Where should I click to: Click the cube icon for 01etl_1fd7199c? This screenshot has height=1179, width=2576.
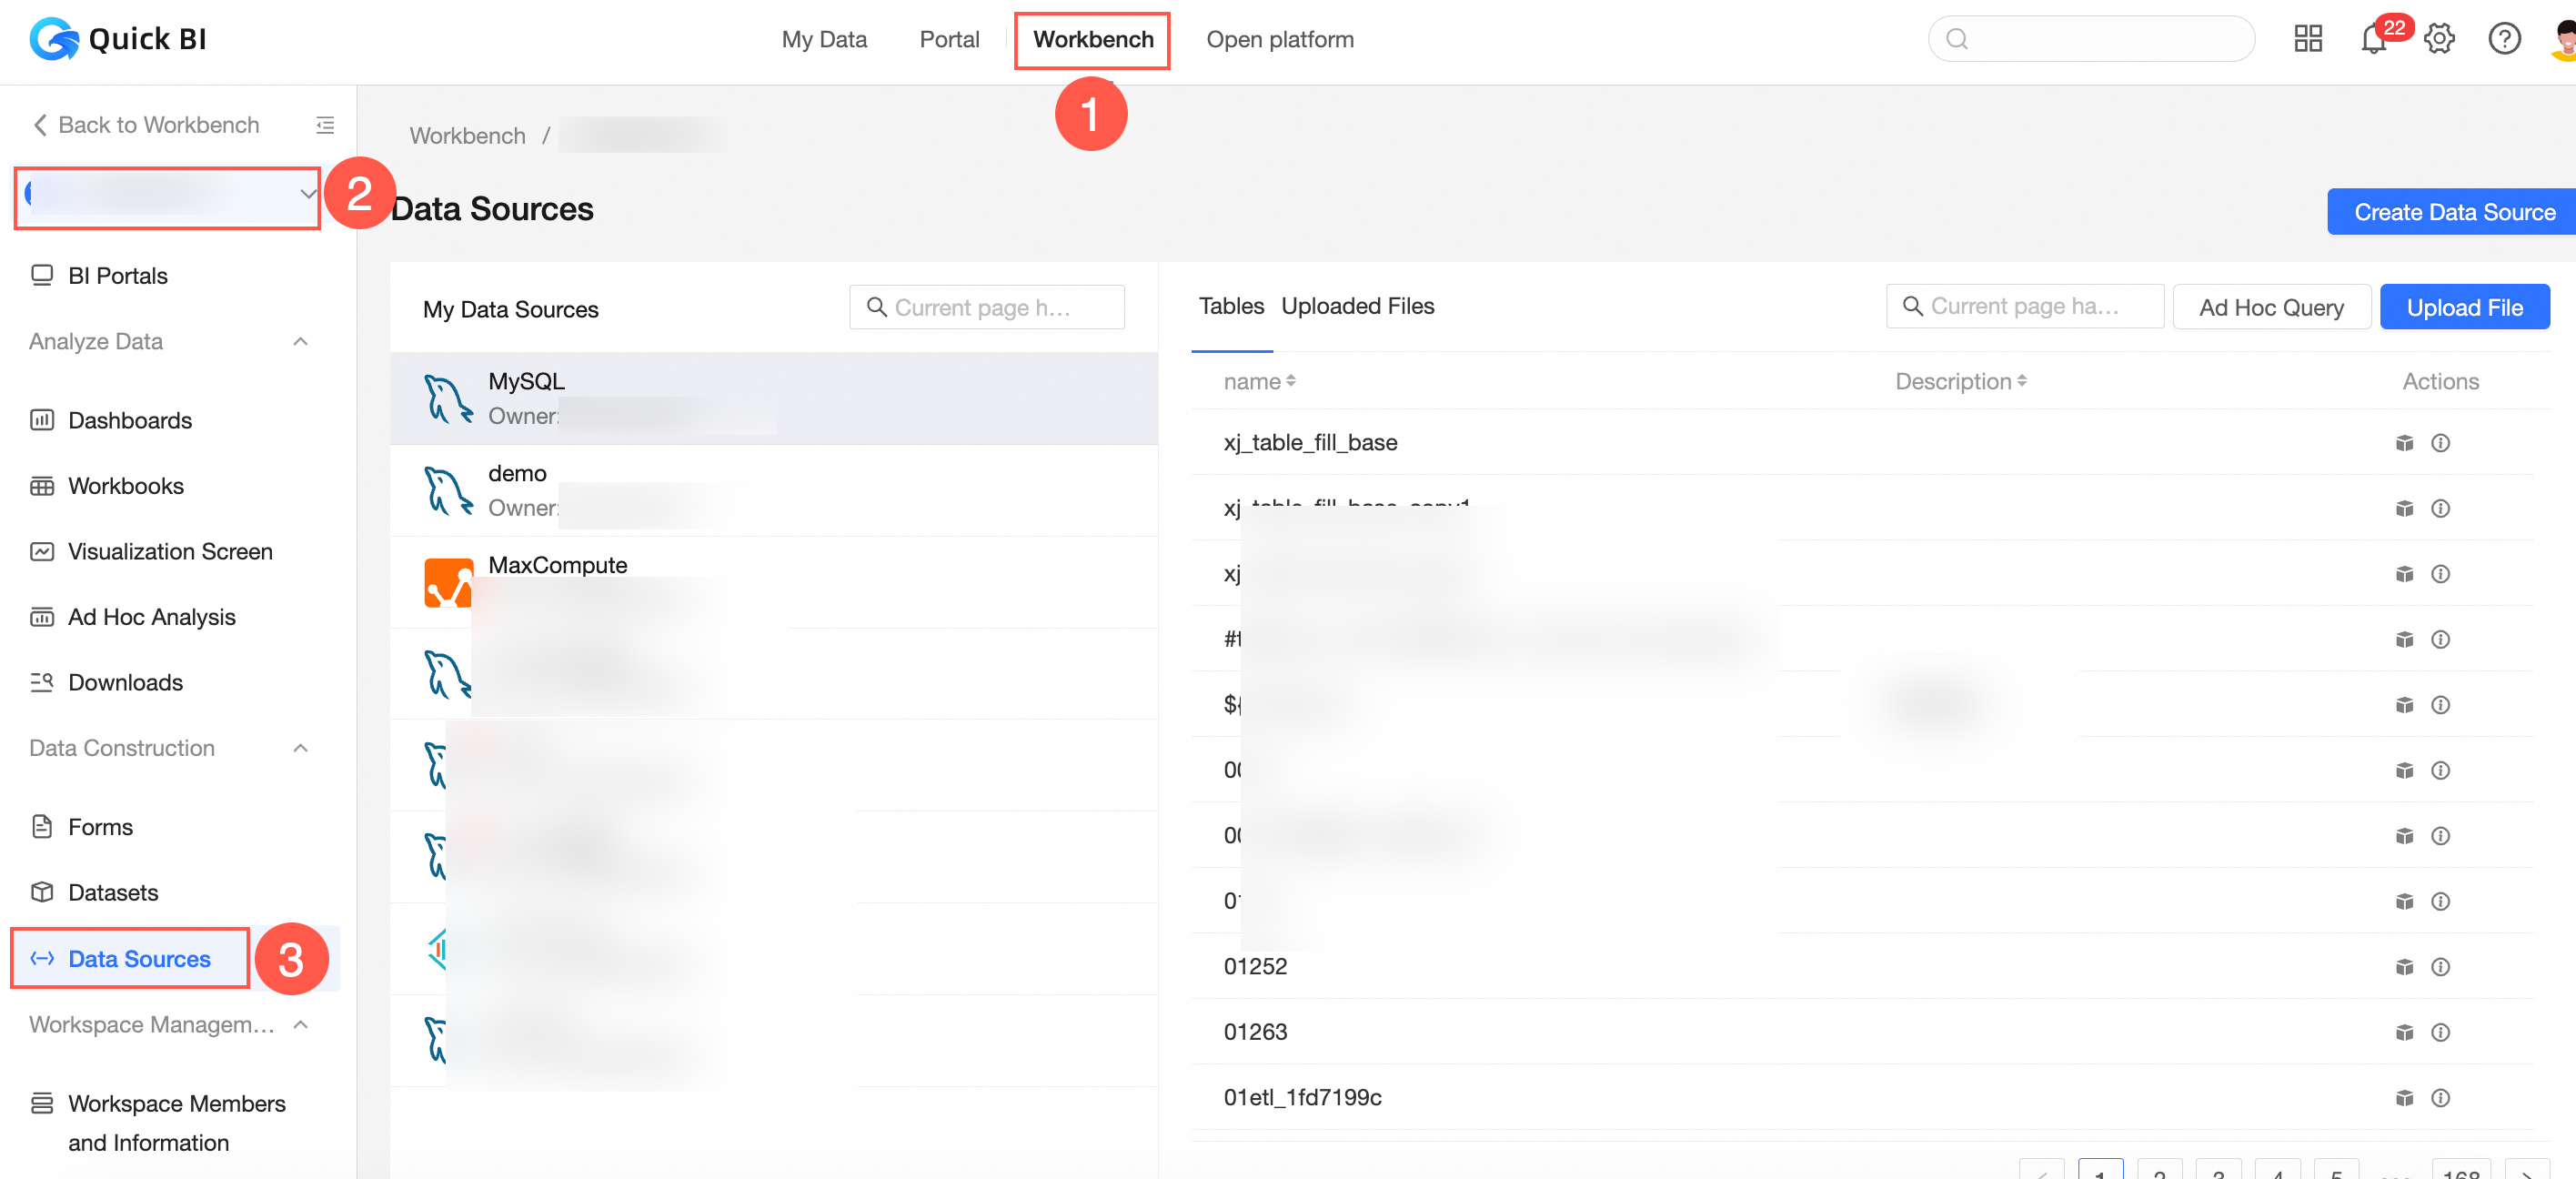click(x=2405, y=1097)
